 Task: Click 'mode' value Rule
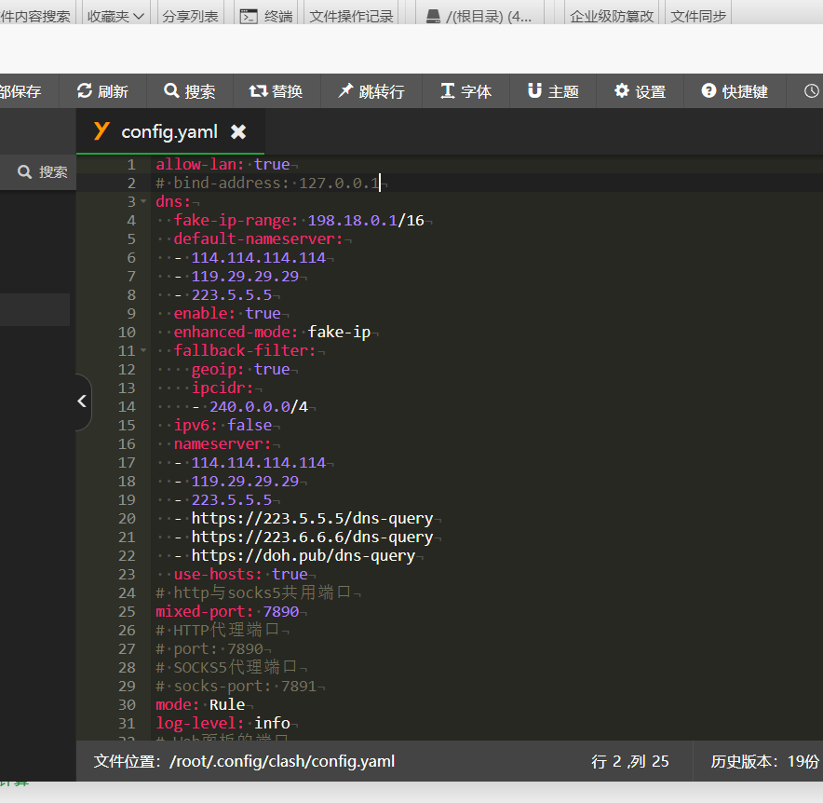coord(227,704)
